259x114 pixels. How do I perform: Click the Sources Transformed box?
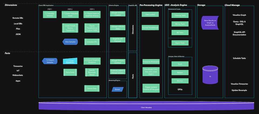point(150,28)
